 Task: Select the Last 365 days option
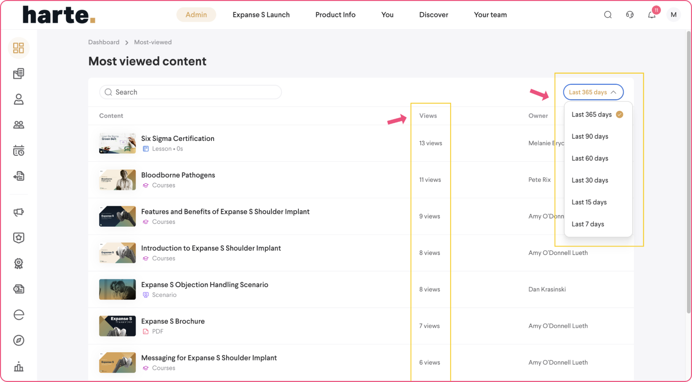(x=592, y=115)
